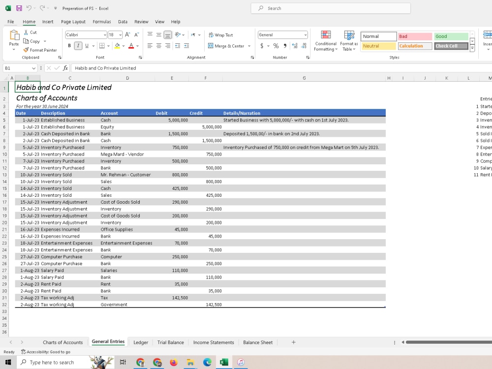Open Windows Start menu

point(8,363)
